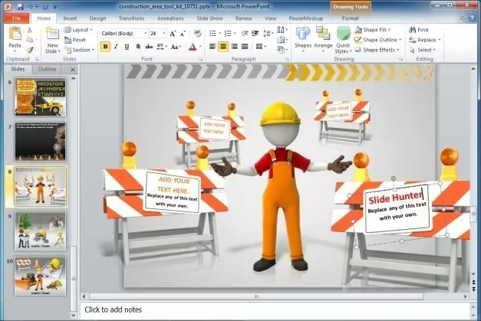Toggle Italic text formatting
Viewport: 481px width, 321px height.
point(114,47)
